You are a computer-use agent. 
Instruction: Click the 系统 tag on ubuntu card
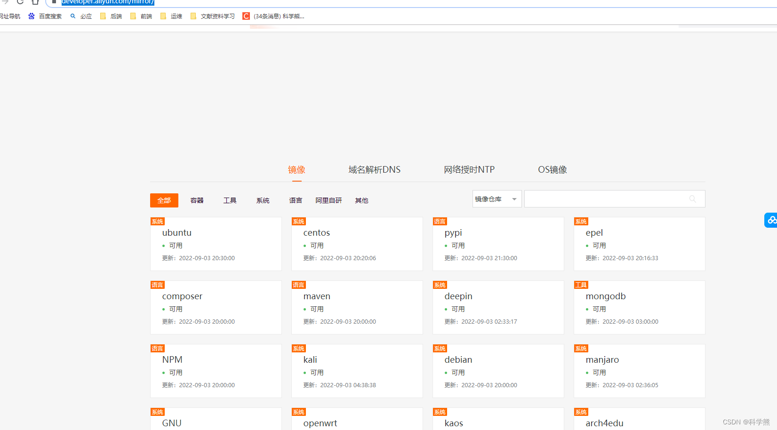[158, 222]
